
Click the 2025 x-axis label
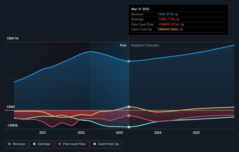(x=196, y=133)
